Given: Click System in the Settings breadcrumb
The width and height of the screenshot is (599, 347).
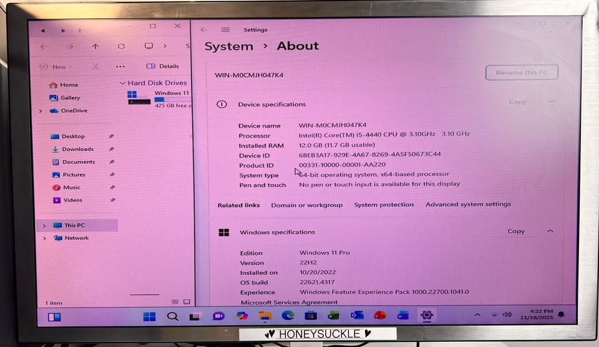Looking at the screenshot, I should point(229,47).
